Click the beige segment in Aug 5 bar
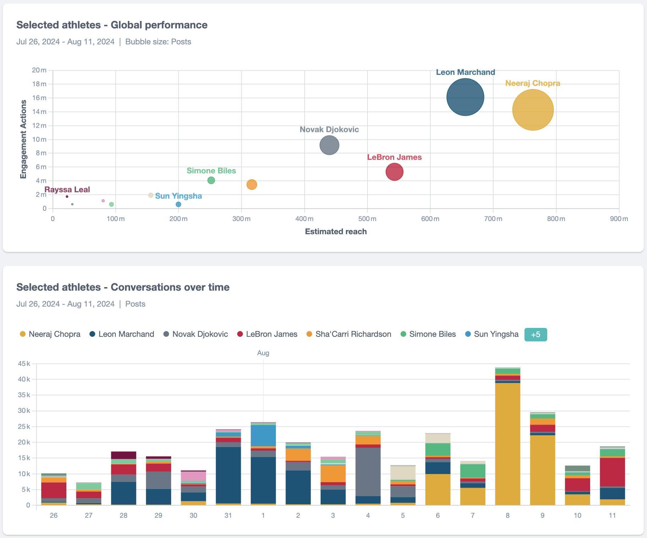The image size is (647, 538). 403,473
